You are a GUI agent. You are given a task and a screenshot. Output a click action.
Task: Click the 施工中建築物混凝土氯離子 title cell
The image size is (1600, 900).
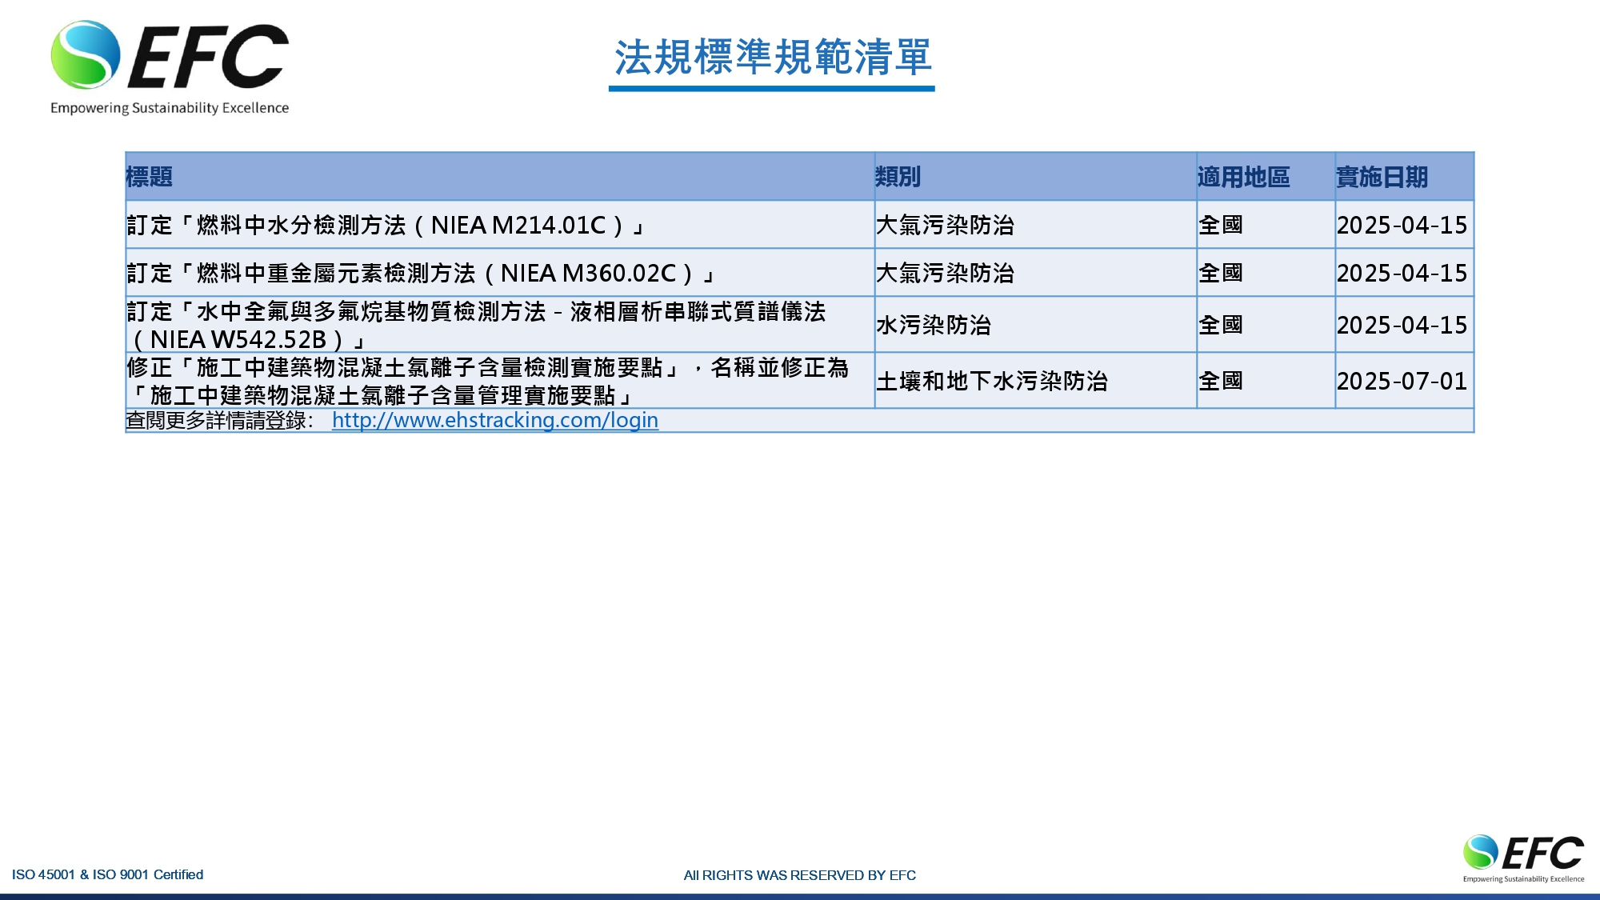pos(486,381)
